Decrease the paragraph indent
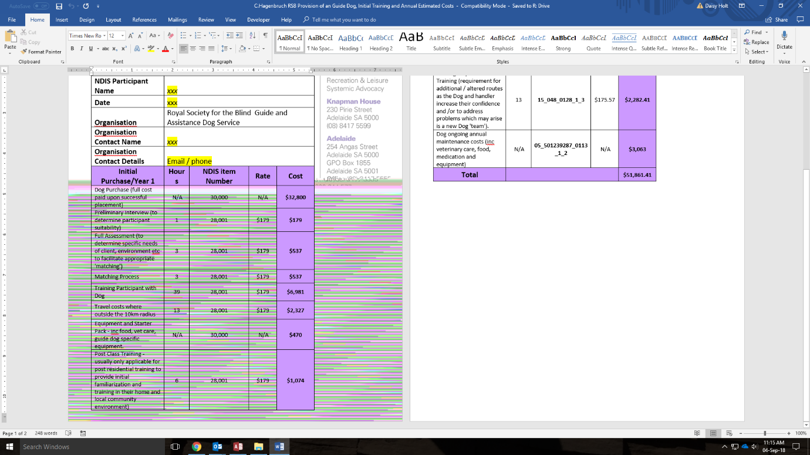Screen dimensions: 810x455 coord(230,36)
